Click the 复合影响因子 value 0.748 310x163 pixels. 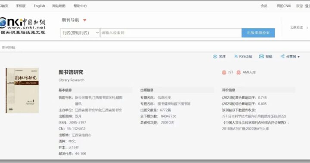[x=262, y=97]
